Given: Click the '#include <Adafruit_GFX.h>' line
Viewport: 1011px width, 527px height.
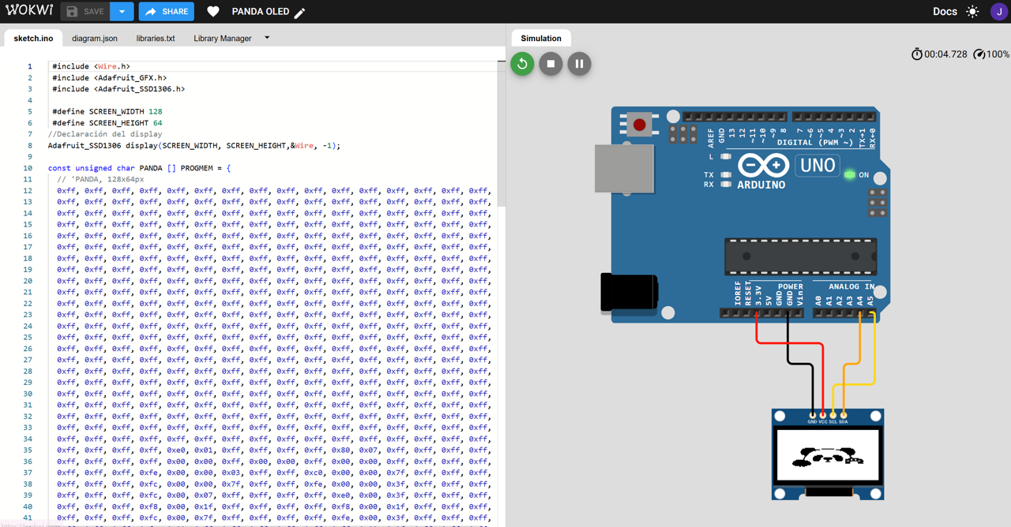Looking at the screenshot, I should pyautogui.click(x=109, y=78).
